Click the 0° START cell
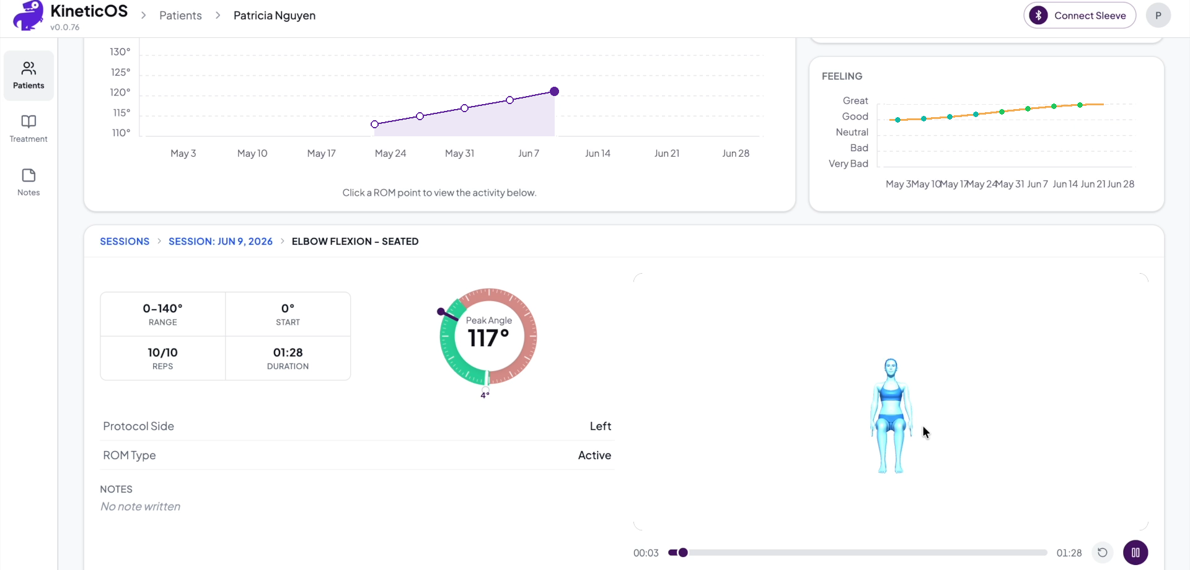This screenshot has width=1190, height=570. click(x=288, y=314)
